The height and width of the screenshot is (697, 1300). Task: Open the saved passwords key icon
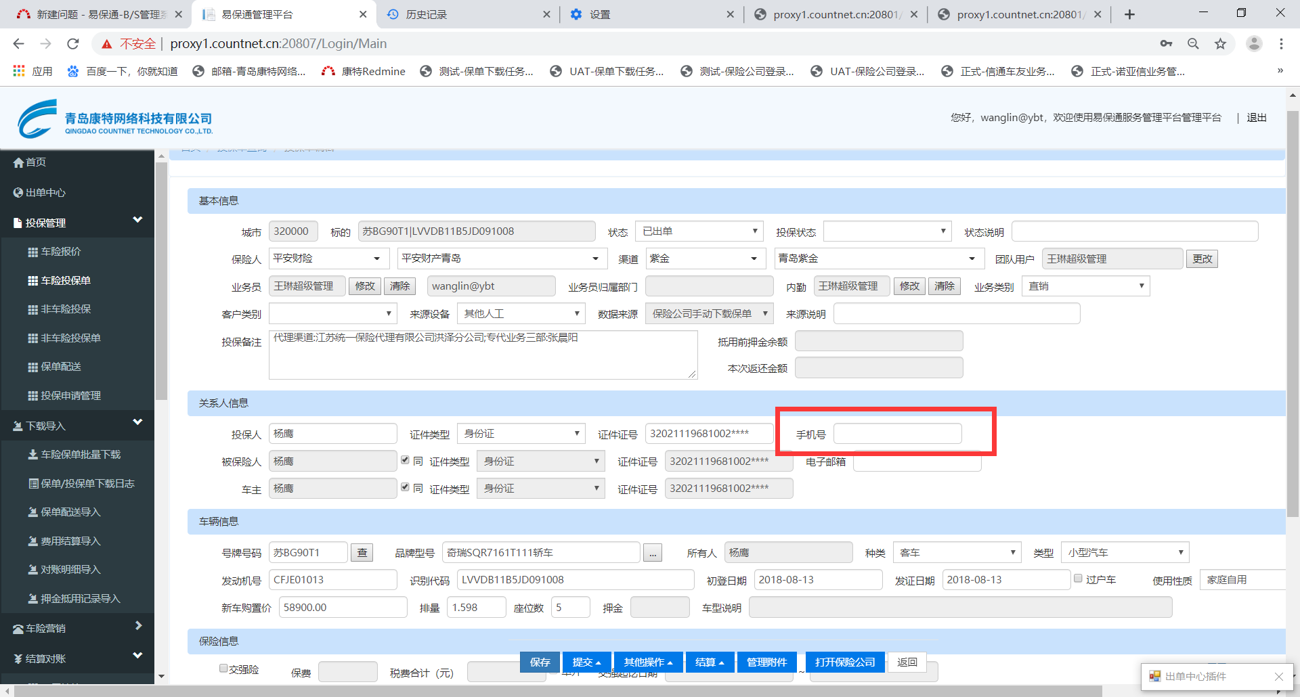point(1166,44)
